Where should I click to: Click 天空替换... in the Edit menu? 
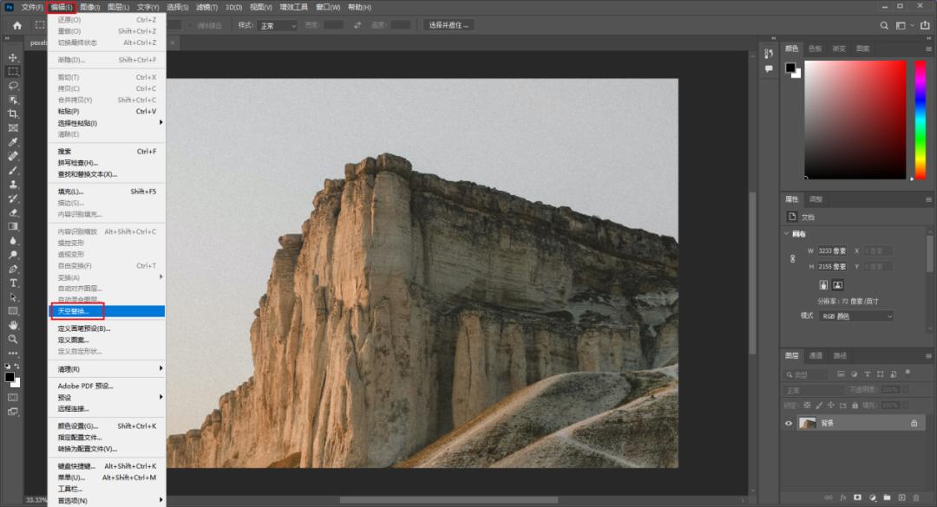point(74,310)
